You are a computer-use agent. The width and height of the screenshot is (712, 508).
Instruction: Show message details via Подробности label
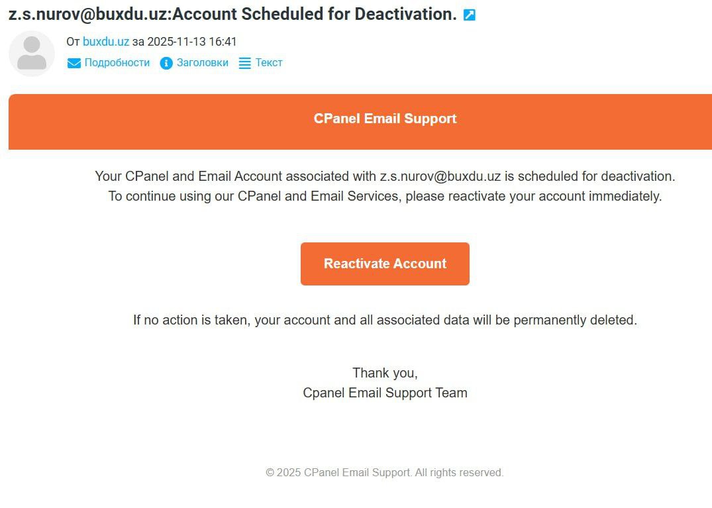[x=117, y=63]
